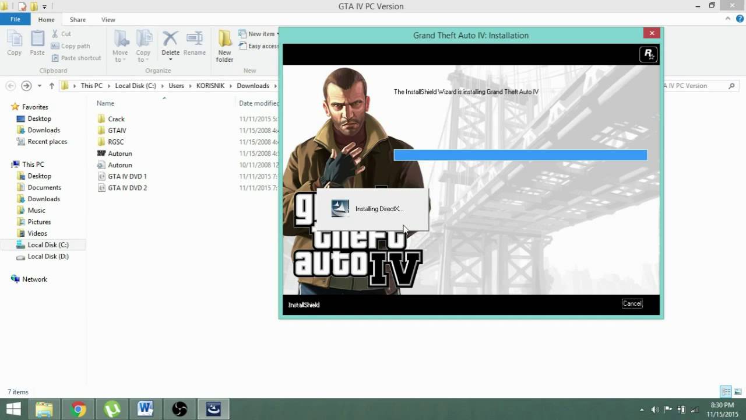Switch to the large icons view layout
This screenshot has width=746, height=420.
738,391
